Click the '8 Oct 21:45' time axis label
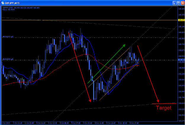 point(18,123)
